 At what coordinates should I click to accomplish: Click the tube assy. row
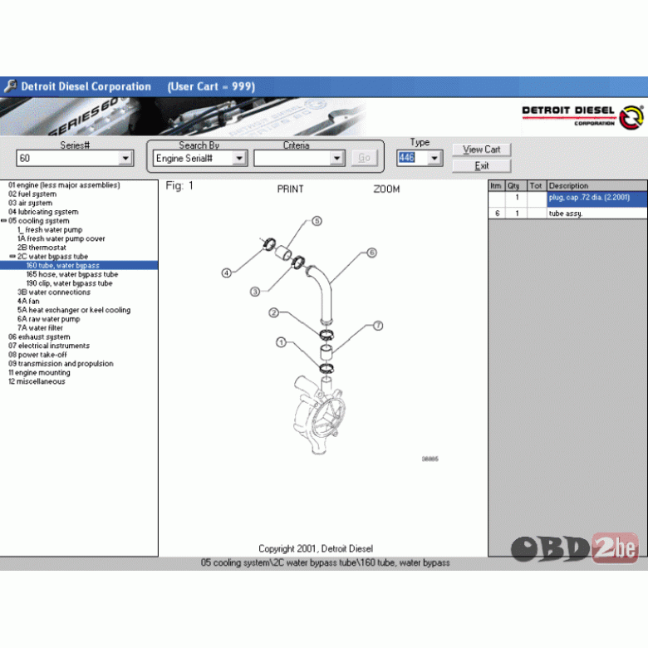point(567,214)
